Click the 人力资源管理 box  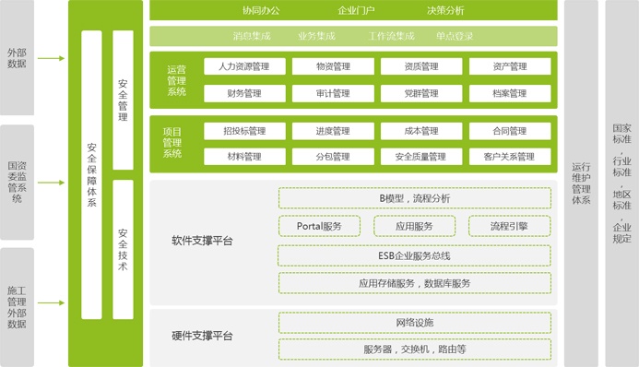[x=244, y=66]
